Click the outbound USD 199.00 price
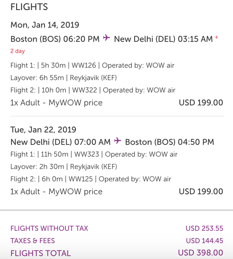The image size is (233, 259). (x=201, y=103)
